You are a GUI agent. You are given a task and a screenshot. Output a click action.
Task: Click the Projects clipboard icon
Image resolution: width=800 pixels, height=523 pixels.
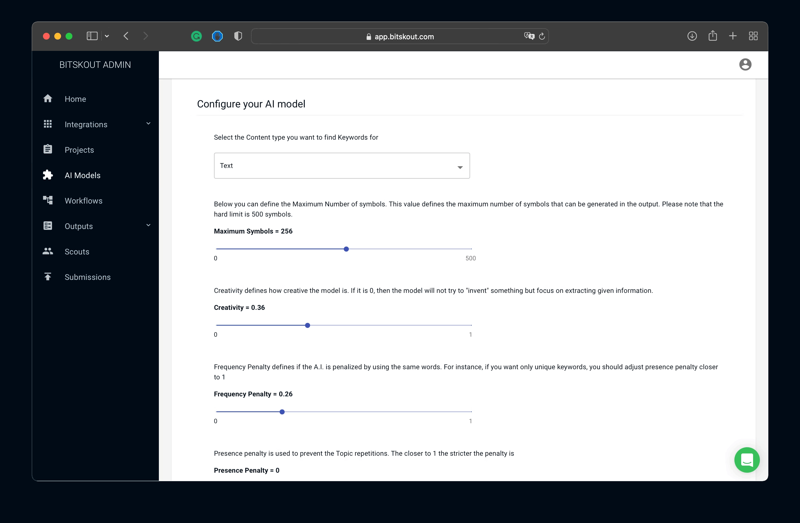pos(48,149)
